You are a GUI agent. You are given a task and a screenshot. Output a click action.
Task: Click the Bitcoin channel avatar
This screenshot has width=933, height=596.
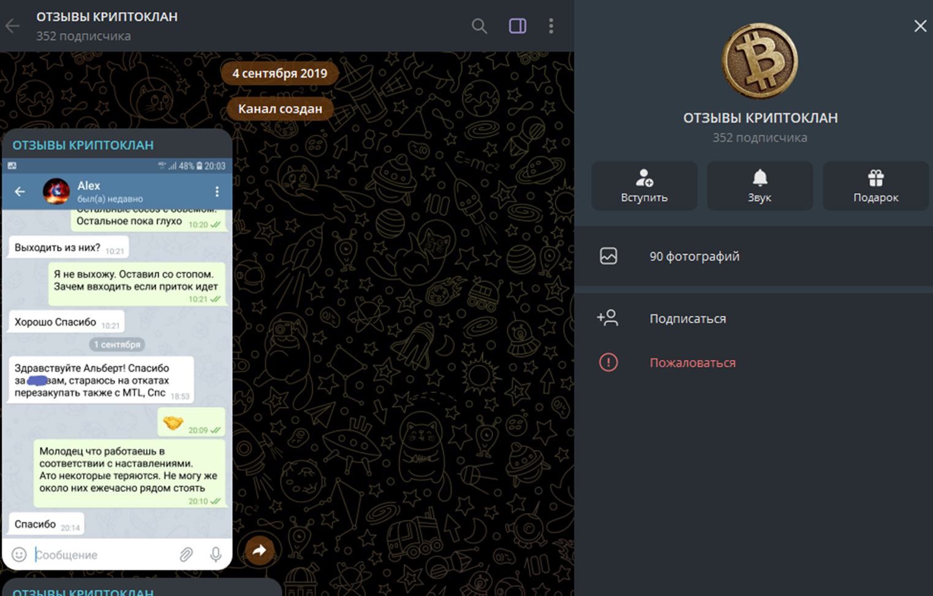point(760,61)
